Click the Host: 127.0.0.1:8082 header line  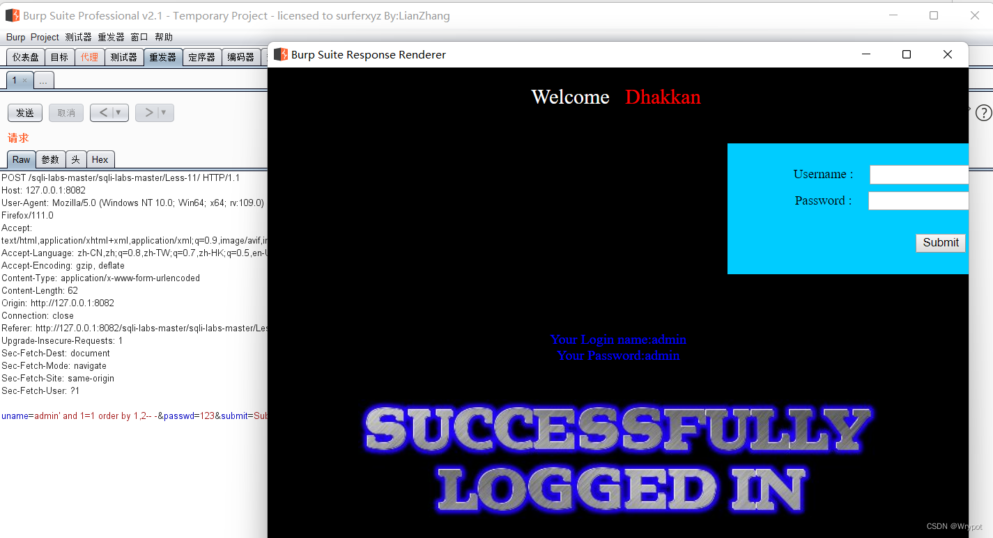click(x=43, y=190)
